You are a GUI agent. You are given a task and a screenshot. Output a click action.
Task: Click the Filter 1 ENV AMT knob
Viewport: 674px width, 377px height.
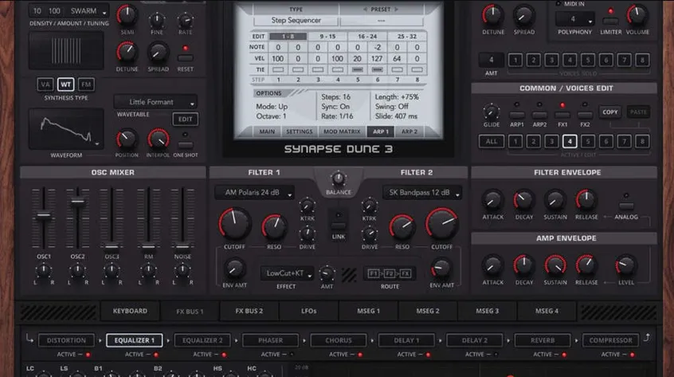(234, 269)
